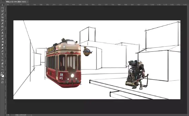Select the Rectangular Marquee tool
This screenshot has width=189, height=116.
[2, 8]
